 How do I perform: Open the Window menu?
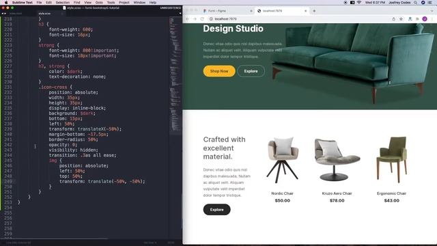(139, 3)
